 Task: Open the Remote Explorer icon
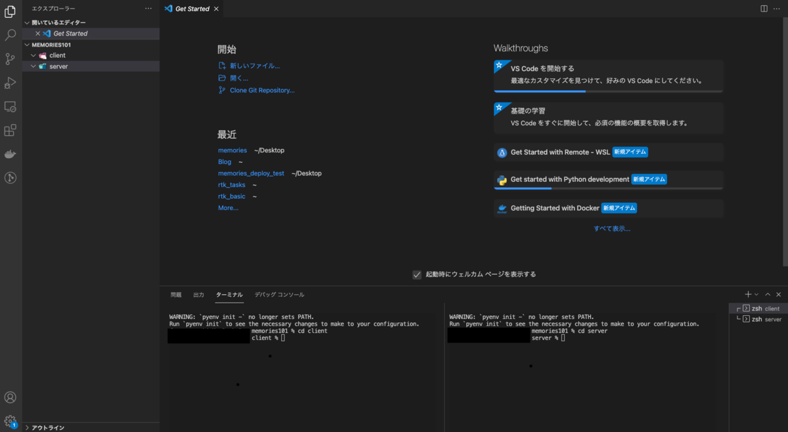click(x=11, y=106)
